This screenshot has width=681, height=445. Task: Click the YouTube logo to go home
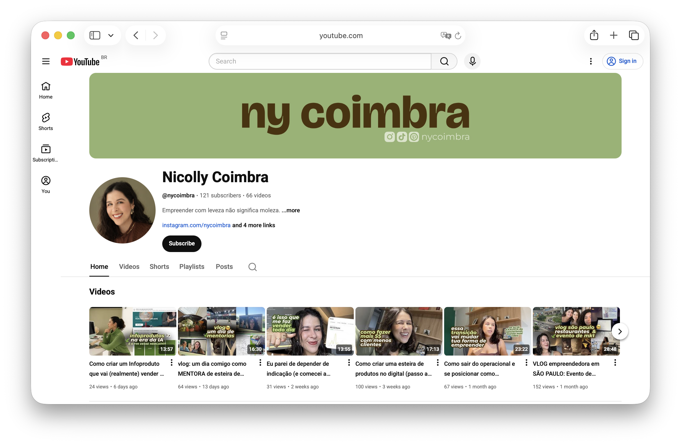click(80, 61)
